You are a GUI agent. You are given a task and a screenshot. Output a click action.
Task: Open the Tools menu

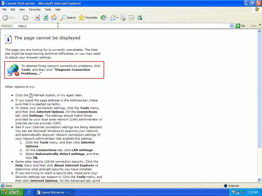click(48, 9)
